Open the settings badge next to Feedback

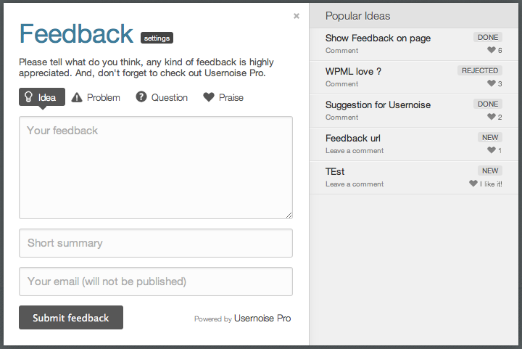point(157,38)
